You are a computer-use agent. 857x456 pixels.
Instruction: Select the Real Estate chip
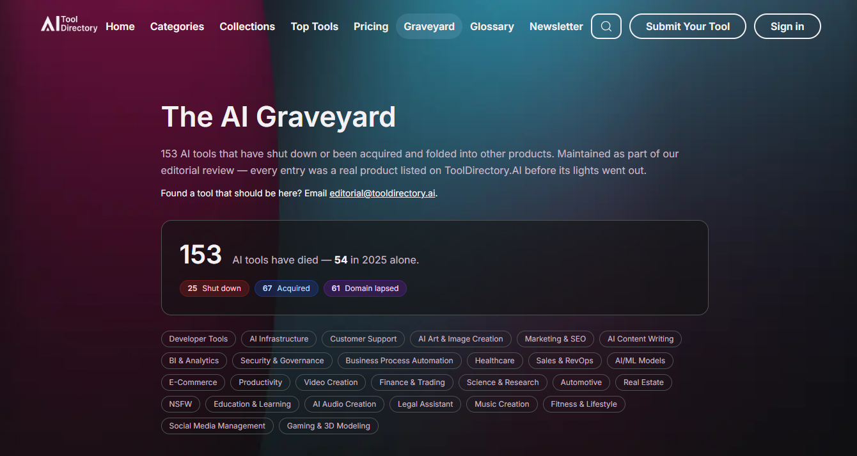coord(643,382)
